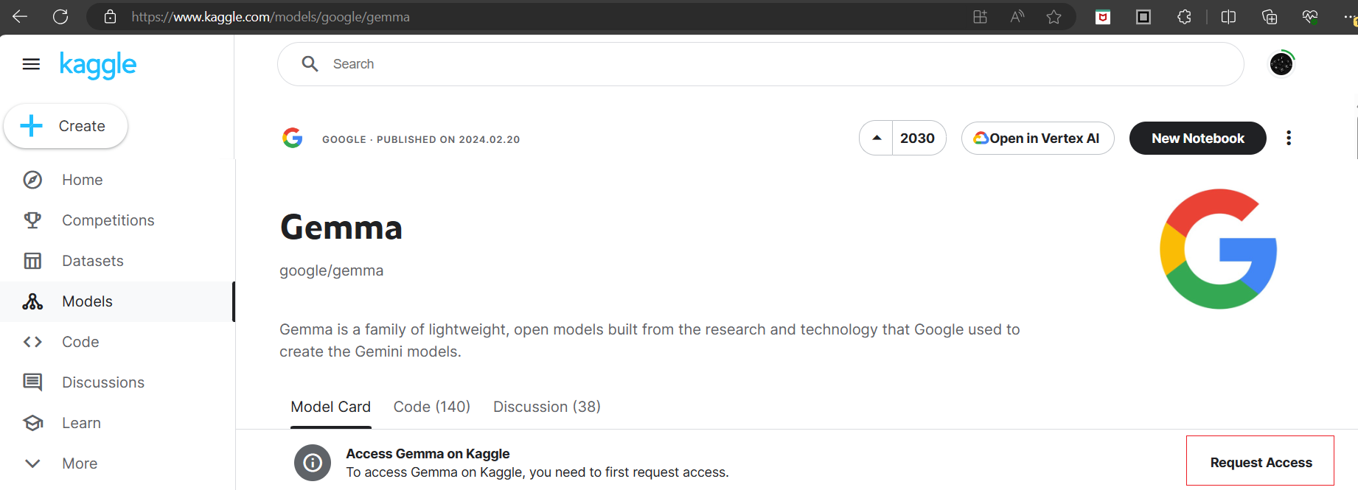This screenshot has width=1358, height=490.
Task: Click the New Notebook button
Action: [x=1197, y=138]
